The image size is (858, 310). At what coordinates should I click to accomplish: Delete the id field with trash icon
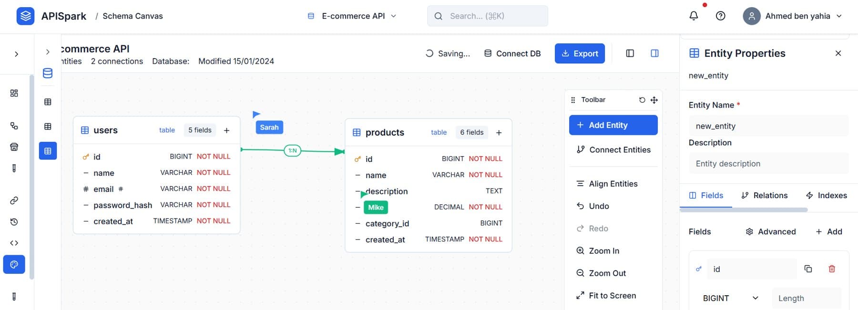tap(832, 269)
